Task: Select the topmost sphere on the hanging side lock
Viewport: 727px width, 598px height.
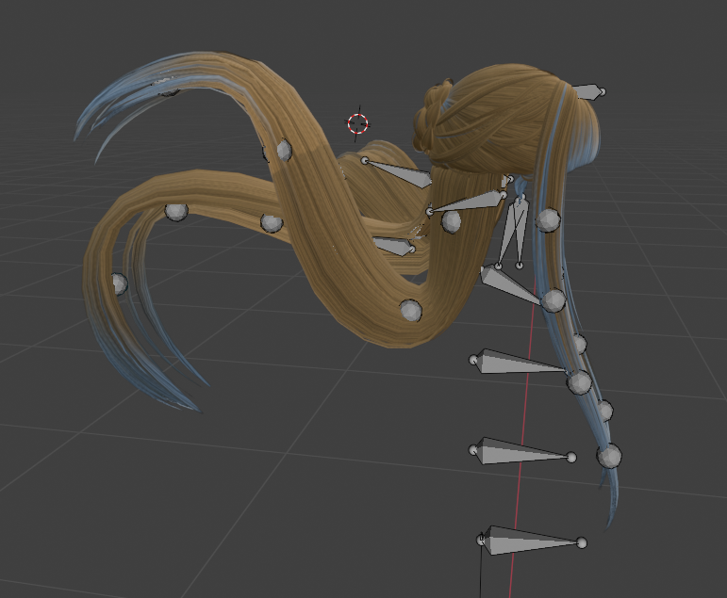Action: [548, 220]
